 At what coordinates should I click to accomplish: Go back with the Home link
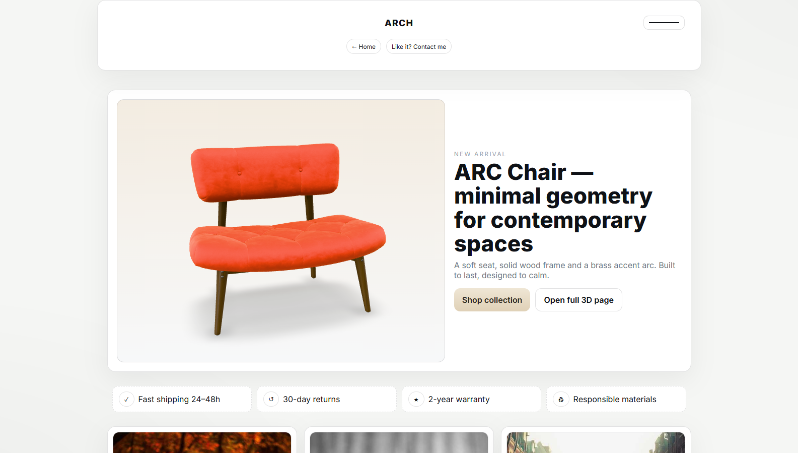click(364, 47)
